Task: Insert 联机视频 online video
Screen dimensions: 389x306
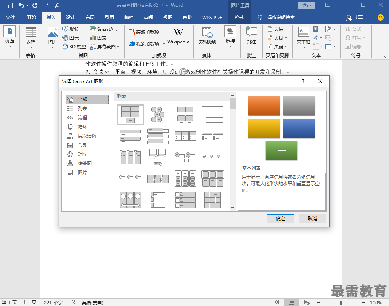Action: 207,36
